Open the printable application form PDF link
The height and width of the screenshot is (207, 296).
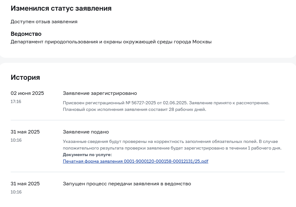tap(136, 161)
